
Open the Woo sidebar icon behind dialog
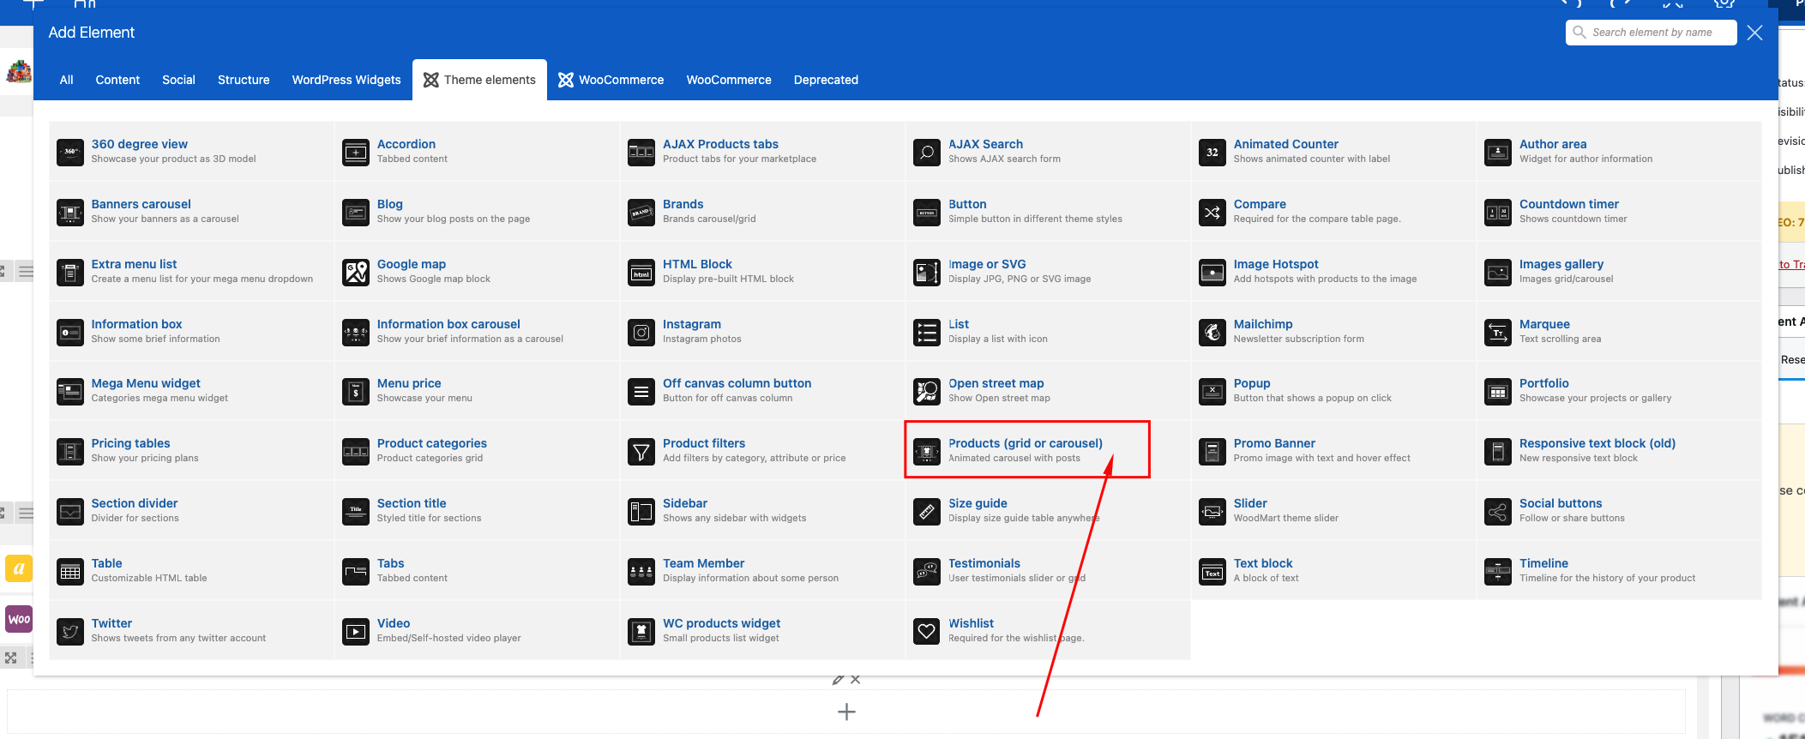19,619
